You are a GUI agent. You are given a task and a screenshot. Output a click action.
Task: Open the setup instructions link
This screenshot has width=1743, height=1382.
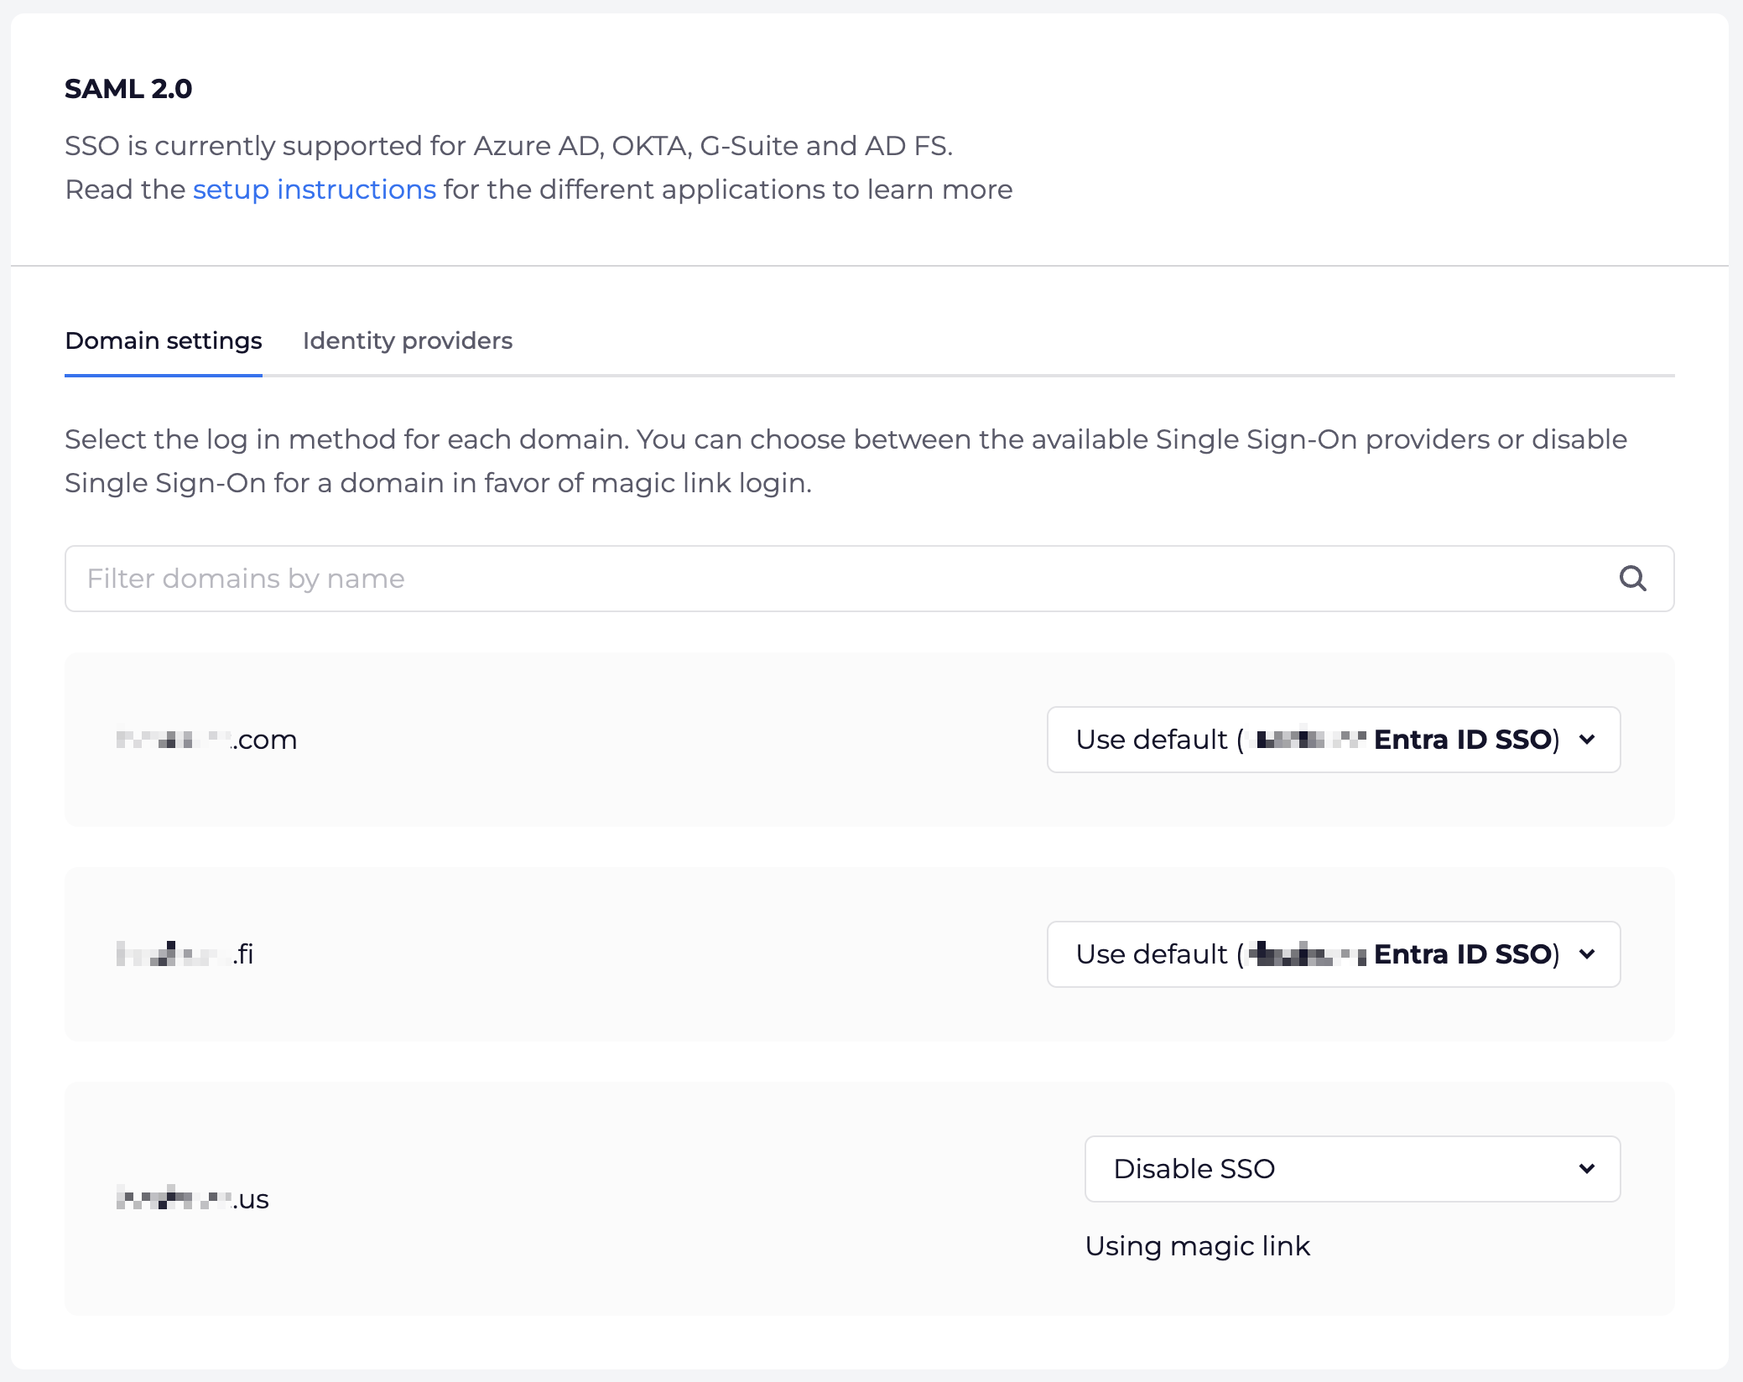tap(315, 190)
